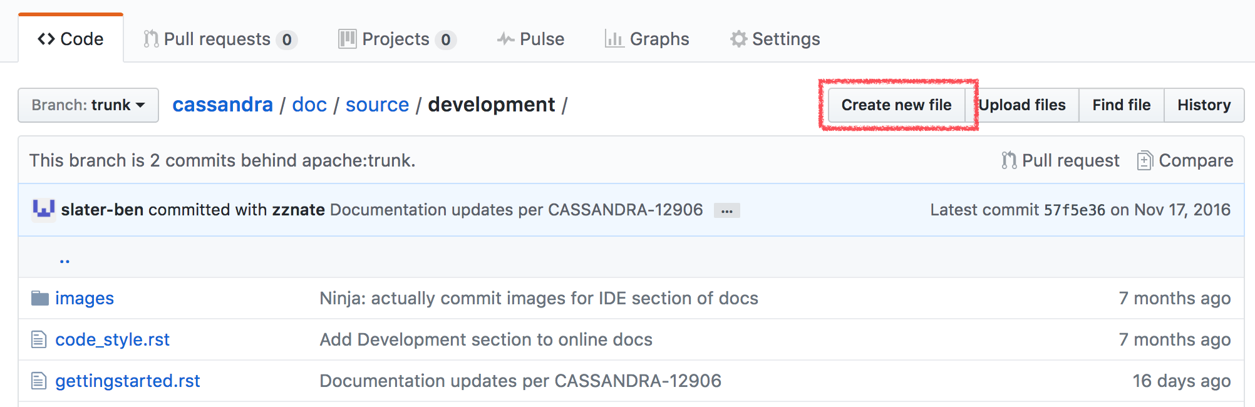Screen dimensions: 1255x407
Task: Click the code_style.rst file icon
Action: (x=39, y=339)
